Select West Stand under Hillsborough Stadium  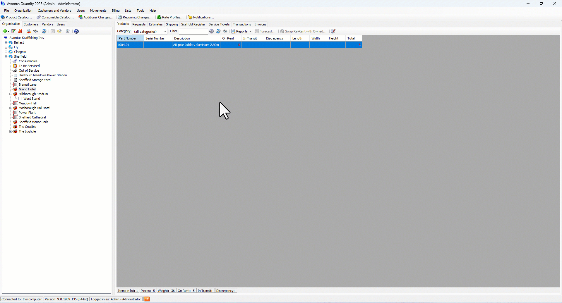[x=32, y=99]
